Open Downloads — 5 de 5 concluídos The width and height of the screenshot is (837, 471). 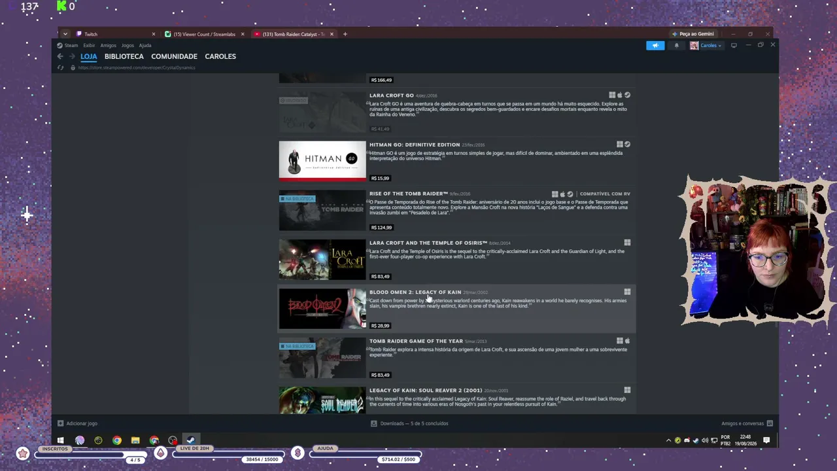(x=415, y=423)
